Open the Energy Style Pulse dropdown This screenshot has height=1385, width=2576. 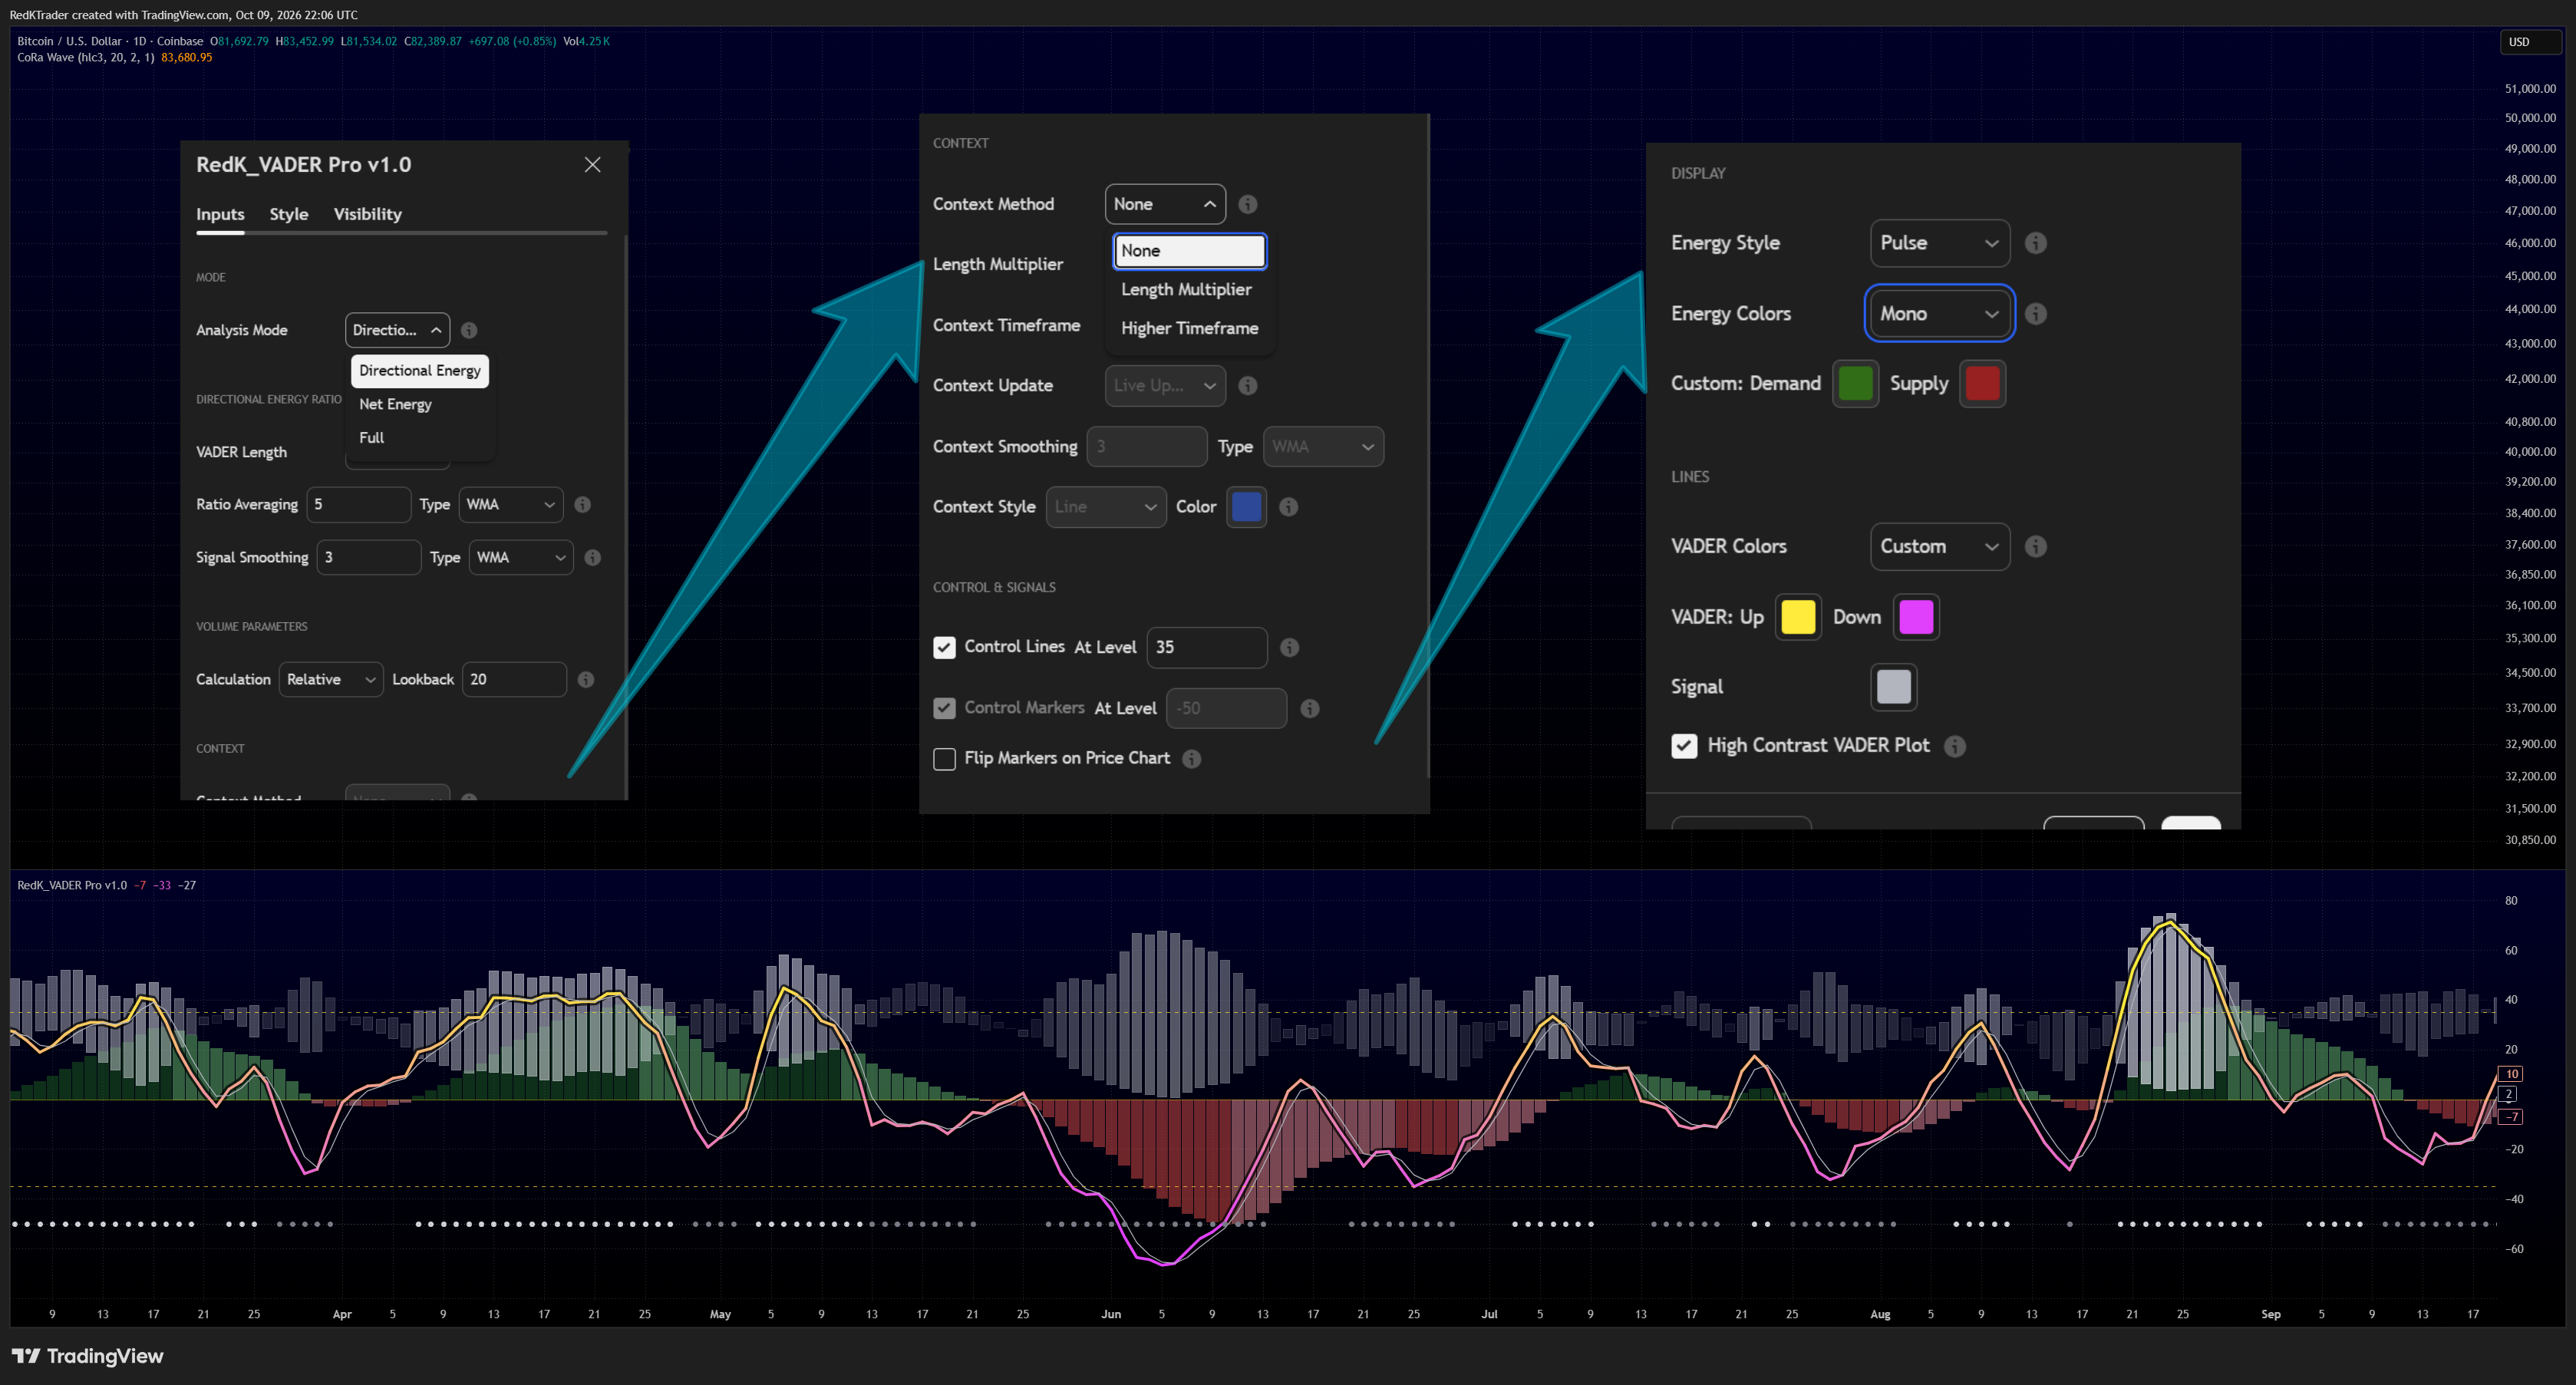pyautogui.click(x=1940, y=243)
